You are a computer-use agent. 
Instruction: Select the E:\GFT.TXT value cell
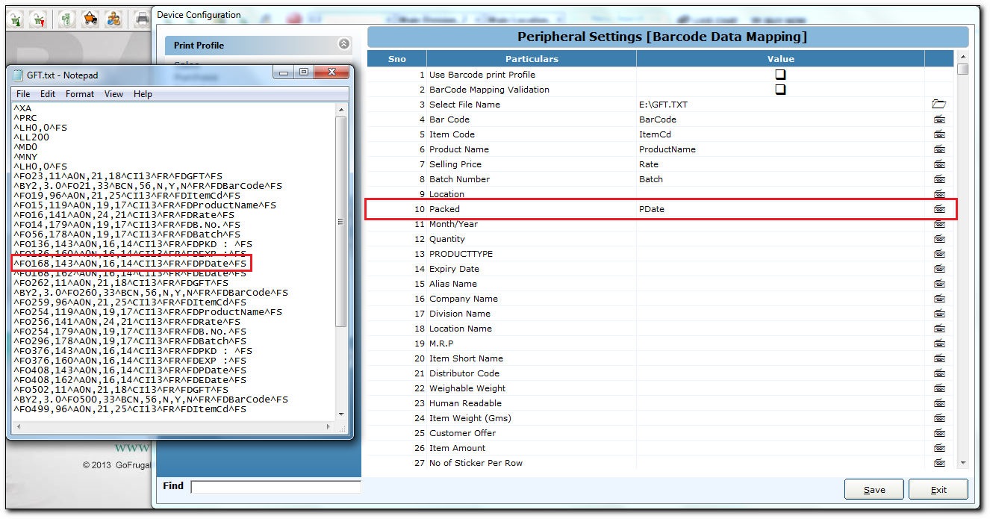point(780,105)
